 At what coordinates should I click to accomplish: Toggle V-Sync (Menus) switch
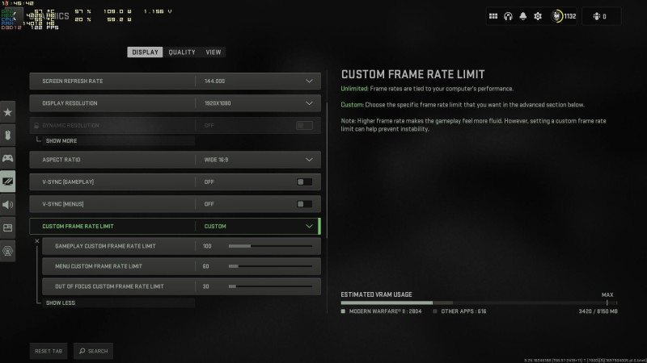coord(304,204)
